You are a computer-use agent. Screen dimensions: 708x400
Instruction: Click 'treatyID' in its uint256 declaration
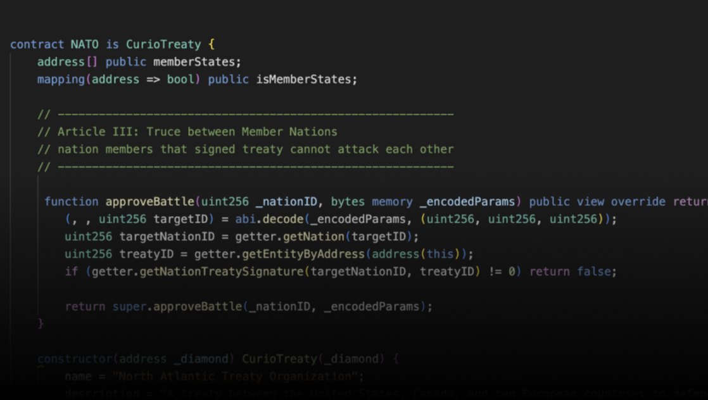tap(146, 254)
